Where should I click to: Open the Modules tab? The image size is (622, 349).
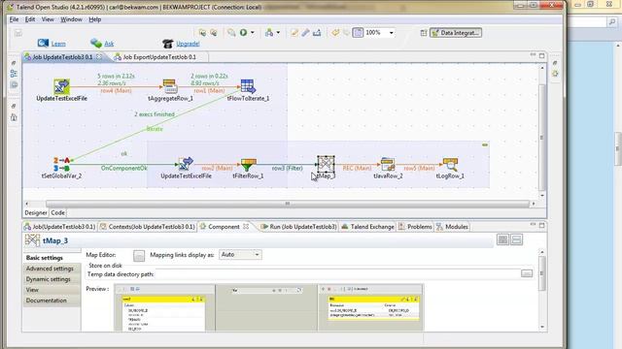click(452, 227)
